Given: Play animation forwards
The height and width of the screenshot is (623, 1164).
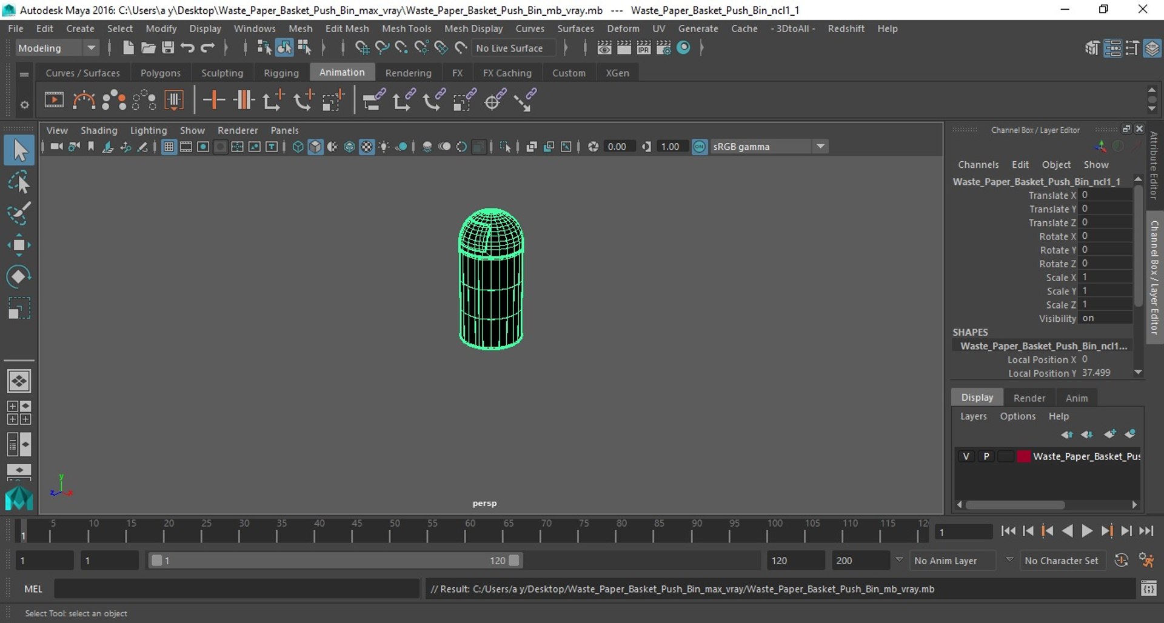Looking at the screenshot, I should [1087, 531].
